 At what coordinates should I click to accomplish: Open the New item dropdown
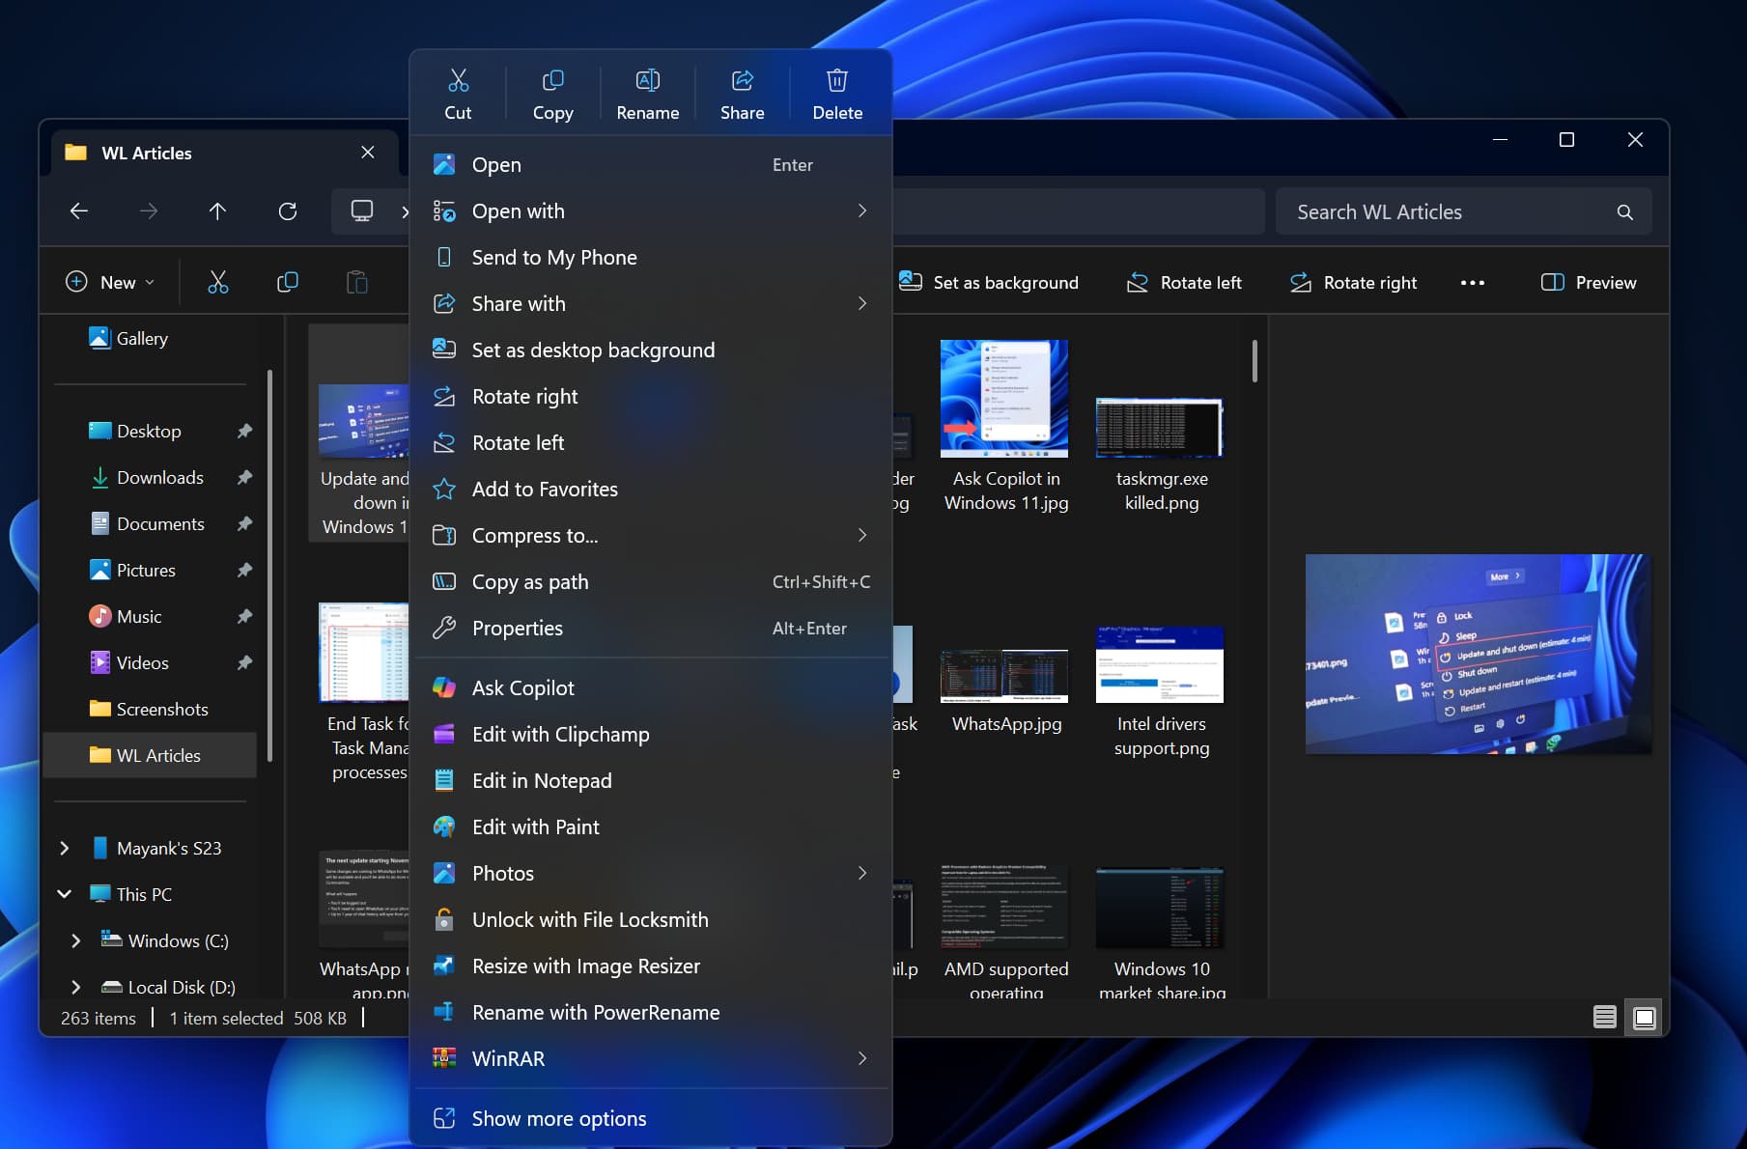[x=110, y=282]
